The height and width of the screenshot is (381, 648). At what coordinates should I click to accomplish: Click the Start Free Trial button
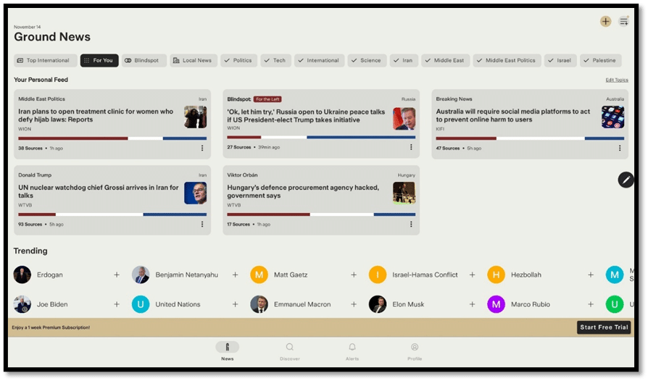604,327
